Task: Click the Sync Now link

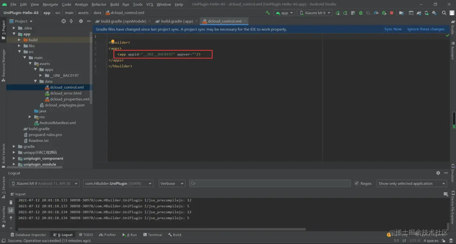Action: pos(393,29)
